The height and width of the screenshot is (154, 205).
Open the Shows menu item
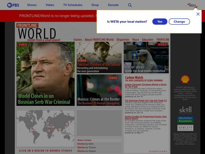pos(31,5)
